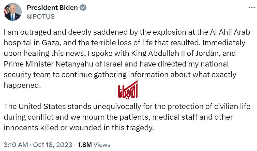
Task: Open President Biden's profile avatar photo
Action: coord(13,12)
